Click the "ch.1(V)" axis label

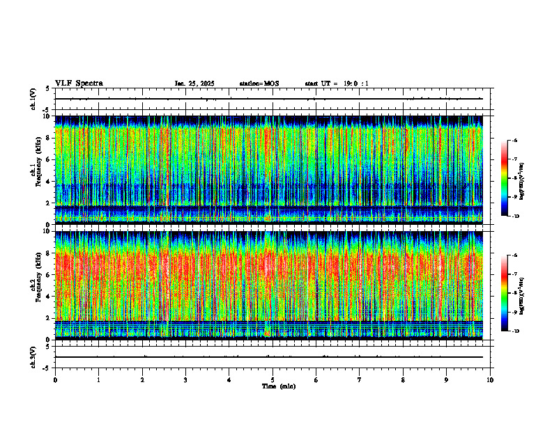(33, 99)
